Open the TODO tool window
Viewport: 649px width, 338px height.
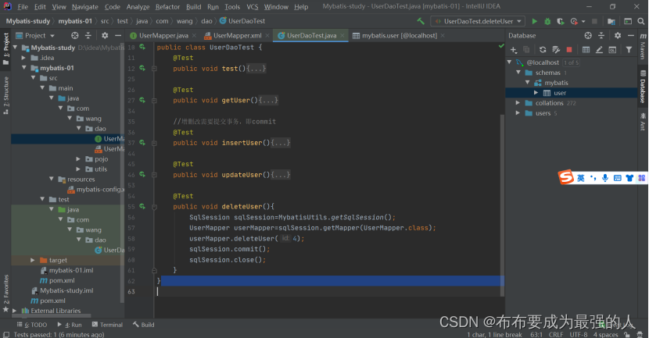pos(32,325)
